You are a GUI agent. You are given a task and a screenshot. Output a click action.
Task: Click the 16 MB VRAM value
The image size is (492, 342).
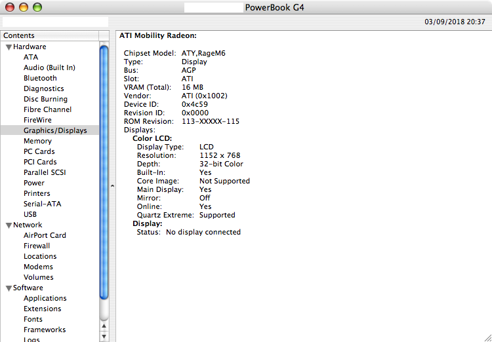pyautogui.click(x=192, y=87)
